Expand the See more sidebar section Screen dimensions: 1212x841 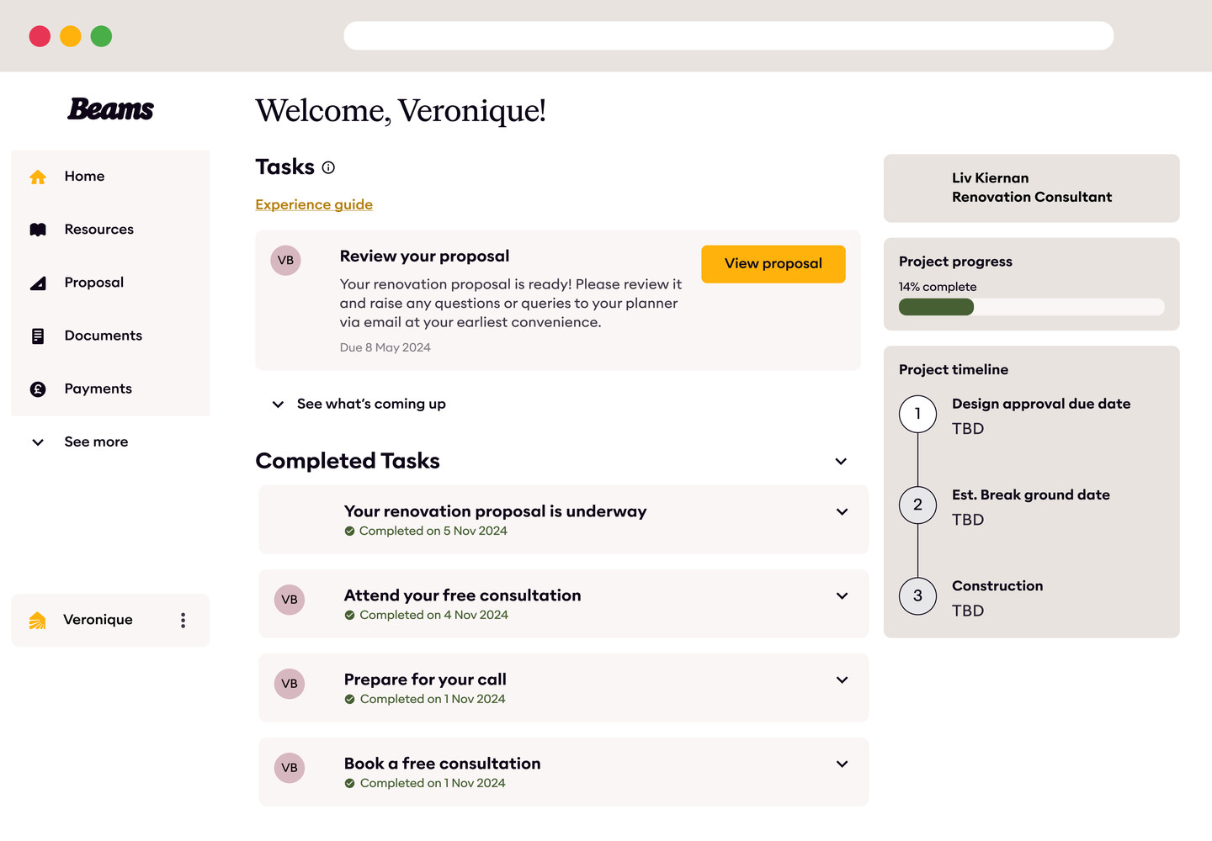[80, 442]
